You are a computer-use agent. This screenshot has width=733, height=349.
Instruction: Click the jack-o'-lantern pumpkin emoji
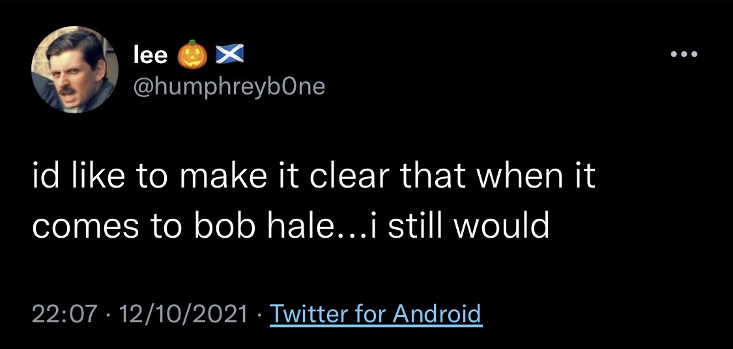tap(192, 55)
